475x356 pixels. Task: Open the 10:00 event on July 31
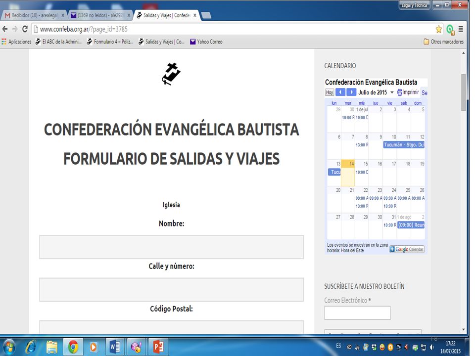[x=390, y=225]
